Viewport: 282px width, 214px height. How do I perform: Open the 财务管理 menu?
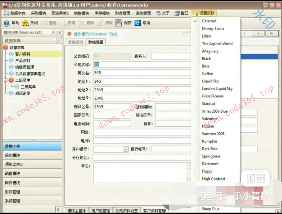pyautogui.click(x=123, y=13)
